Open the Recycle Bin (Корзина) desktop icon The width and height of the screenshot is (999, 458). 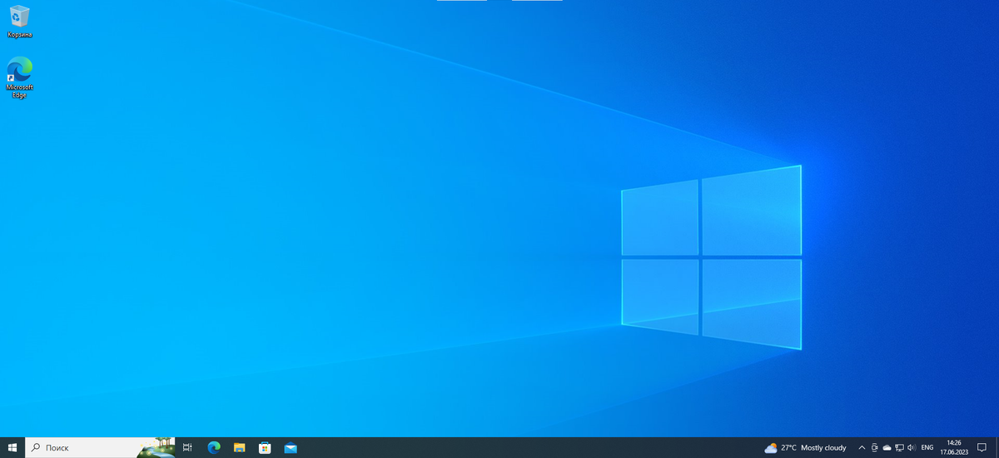tap(19, 21)
